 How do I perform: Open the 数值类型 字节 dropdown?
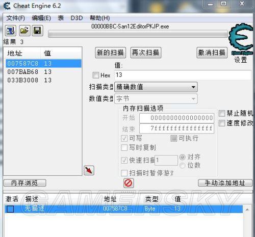[156, 99]
